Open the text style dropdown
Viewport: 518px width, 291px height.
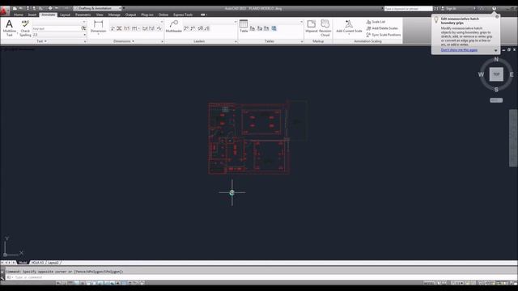coord(84,22)
